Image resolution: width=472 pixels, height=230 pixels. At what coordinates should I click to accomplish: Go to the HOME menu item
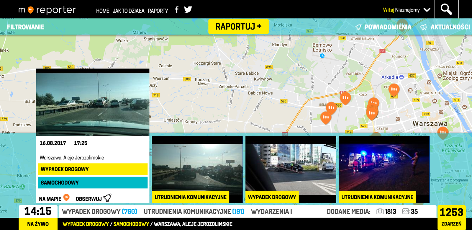pos(103,11)
